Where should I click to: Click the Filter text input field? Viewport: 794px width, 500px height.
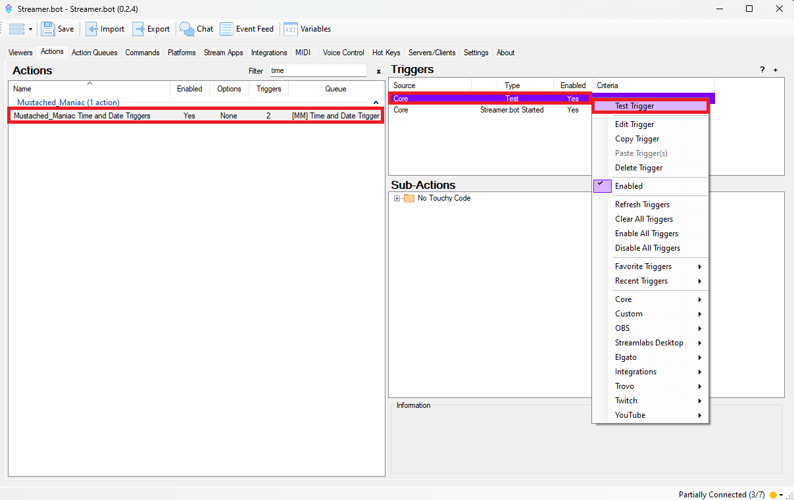317,70
